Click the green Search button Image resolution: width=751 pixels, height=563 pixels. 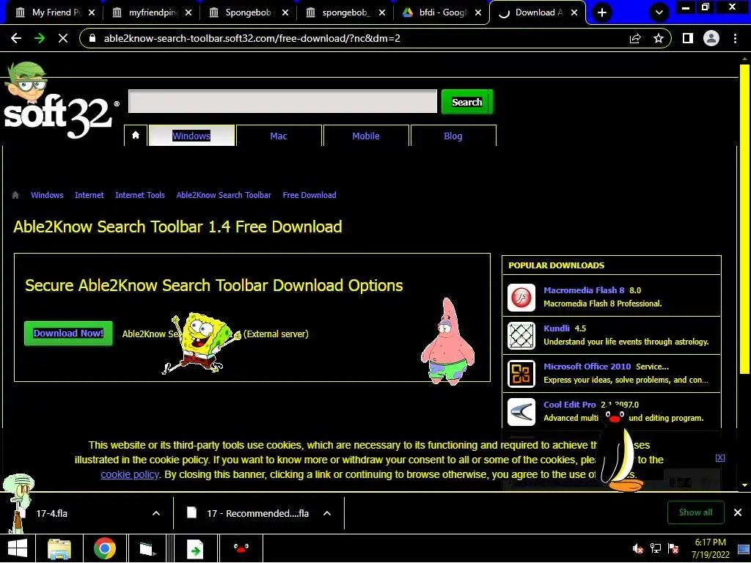point(467,102)
